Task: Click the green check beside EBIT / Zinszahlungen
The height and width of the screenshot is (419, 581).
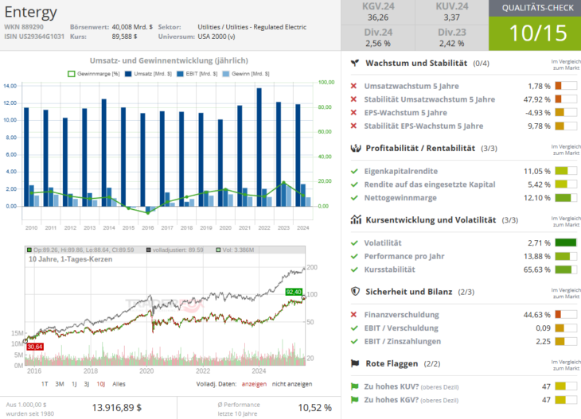Action: pyautogui.click(x=354, y=341)
